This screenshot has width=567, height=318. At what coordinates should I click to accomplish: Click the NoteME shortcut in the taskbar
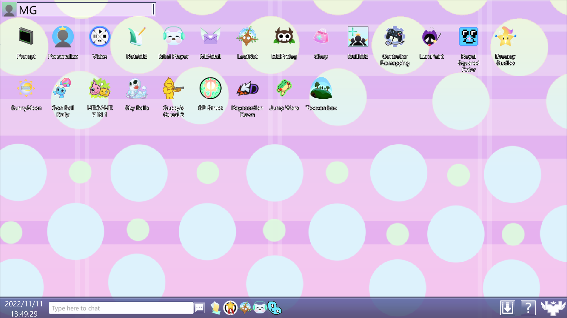215,308
